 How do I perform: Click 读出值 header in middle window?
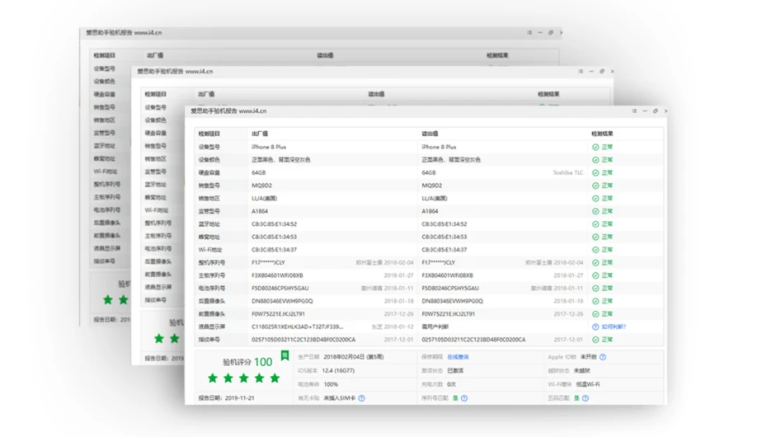376,94
